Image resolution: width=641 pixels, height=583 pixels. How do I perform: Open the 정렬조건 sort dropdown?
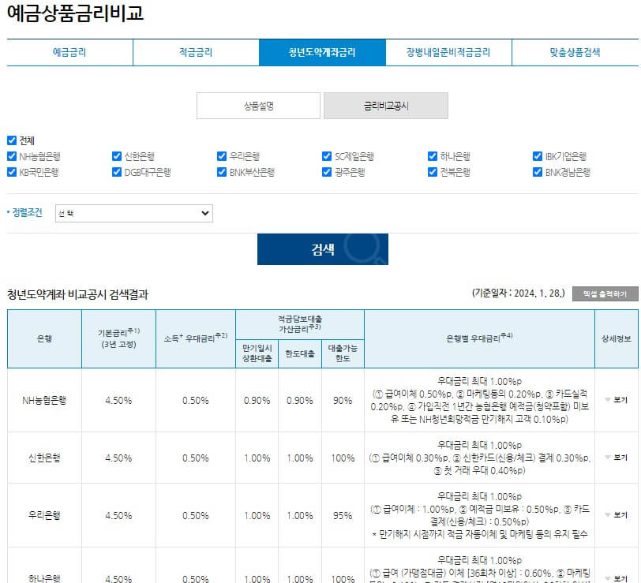pyautogui.click(x=134, y=213)
